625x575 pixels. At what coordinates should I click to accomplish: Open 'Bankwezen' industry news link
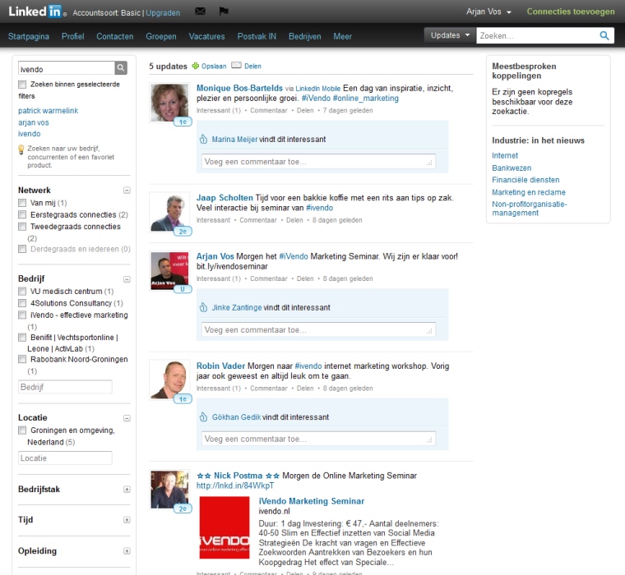[x=512, y=168]
